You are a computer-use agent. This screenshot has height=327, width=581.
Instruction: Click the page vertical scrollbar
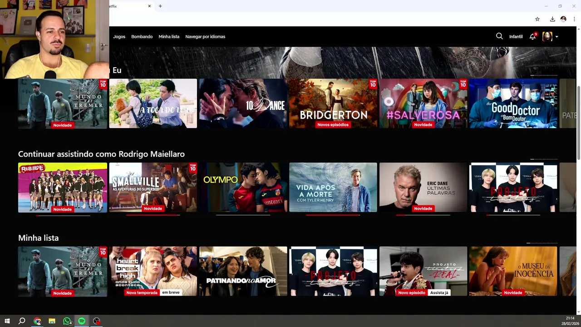(x=578, y=123)
